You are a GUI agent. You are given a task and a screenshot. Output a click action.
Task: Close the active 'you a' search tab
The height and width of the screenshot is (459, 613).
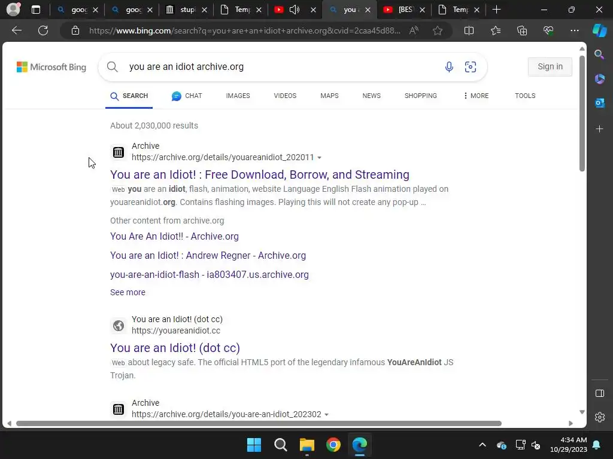click(368, 10)
